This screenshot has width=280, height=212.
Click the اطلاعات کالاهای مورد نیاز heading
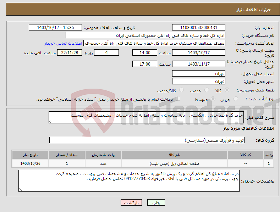tap(248, 128)
